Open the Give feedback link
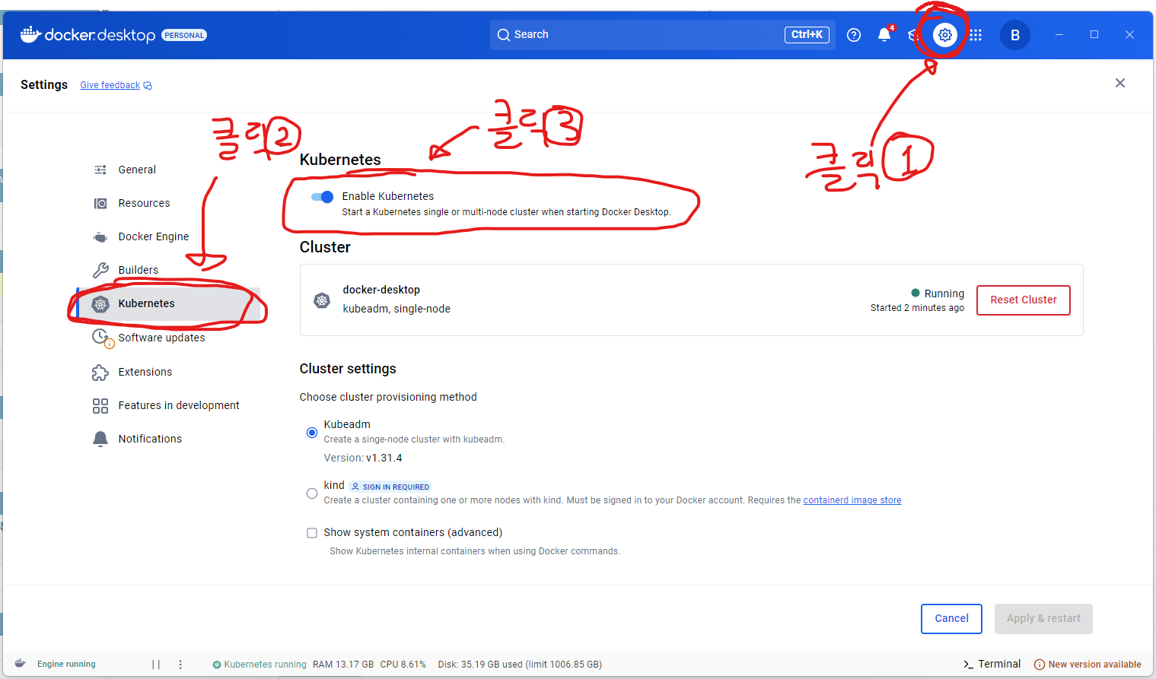This screenshot has height=679, width=1156. coord(110,85)
